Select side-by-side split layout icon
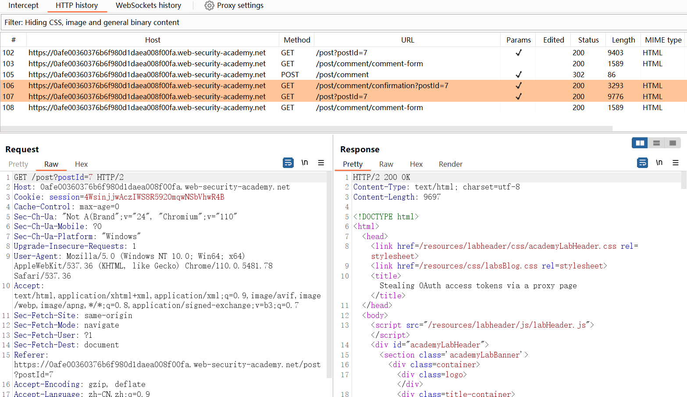The image size is (687, 397). click(x=640, y=143)
